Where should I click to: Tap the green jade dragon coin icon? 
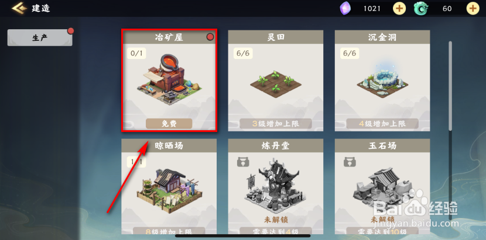[420, 8]
